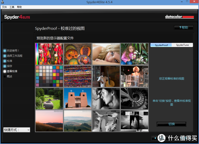Open the red chili peppers thumbnail
Image resolution: width=199 pixels, height=144 pixels.
[x=49, y=54]
